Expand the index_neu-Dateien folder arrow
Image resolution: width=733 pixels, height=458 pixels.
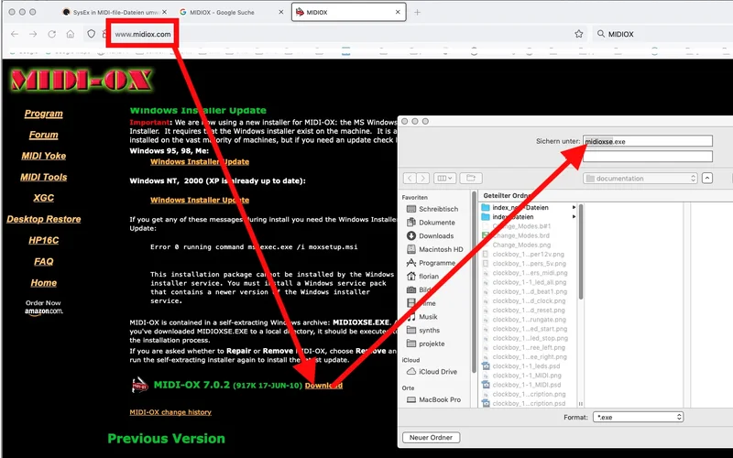574,207
